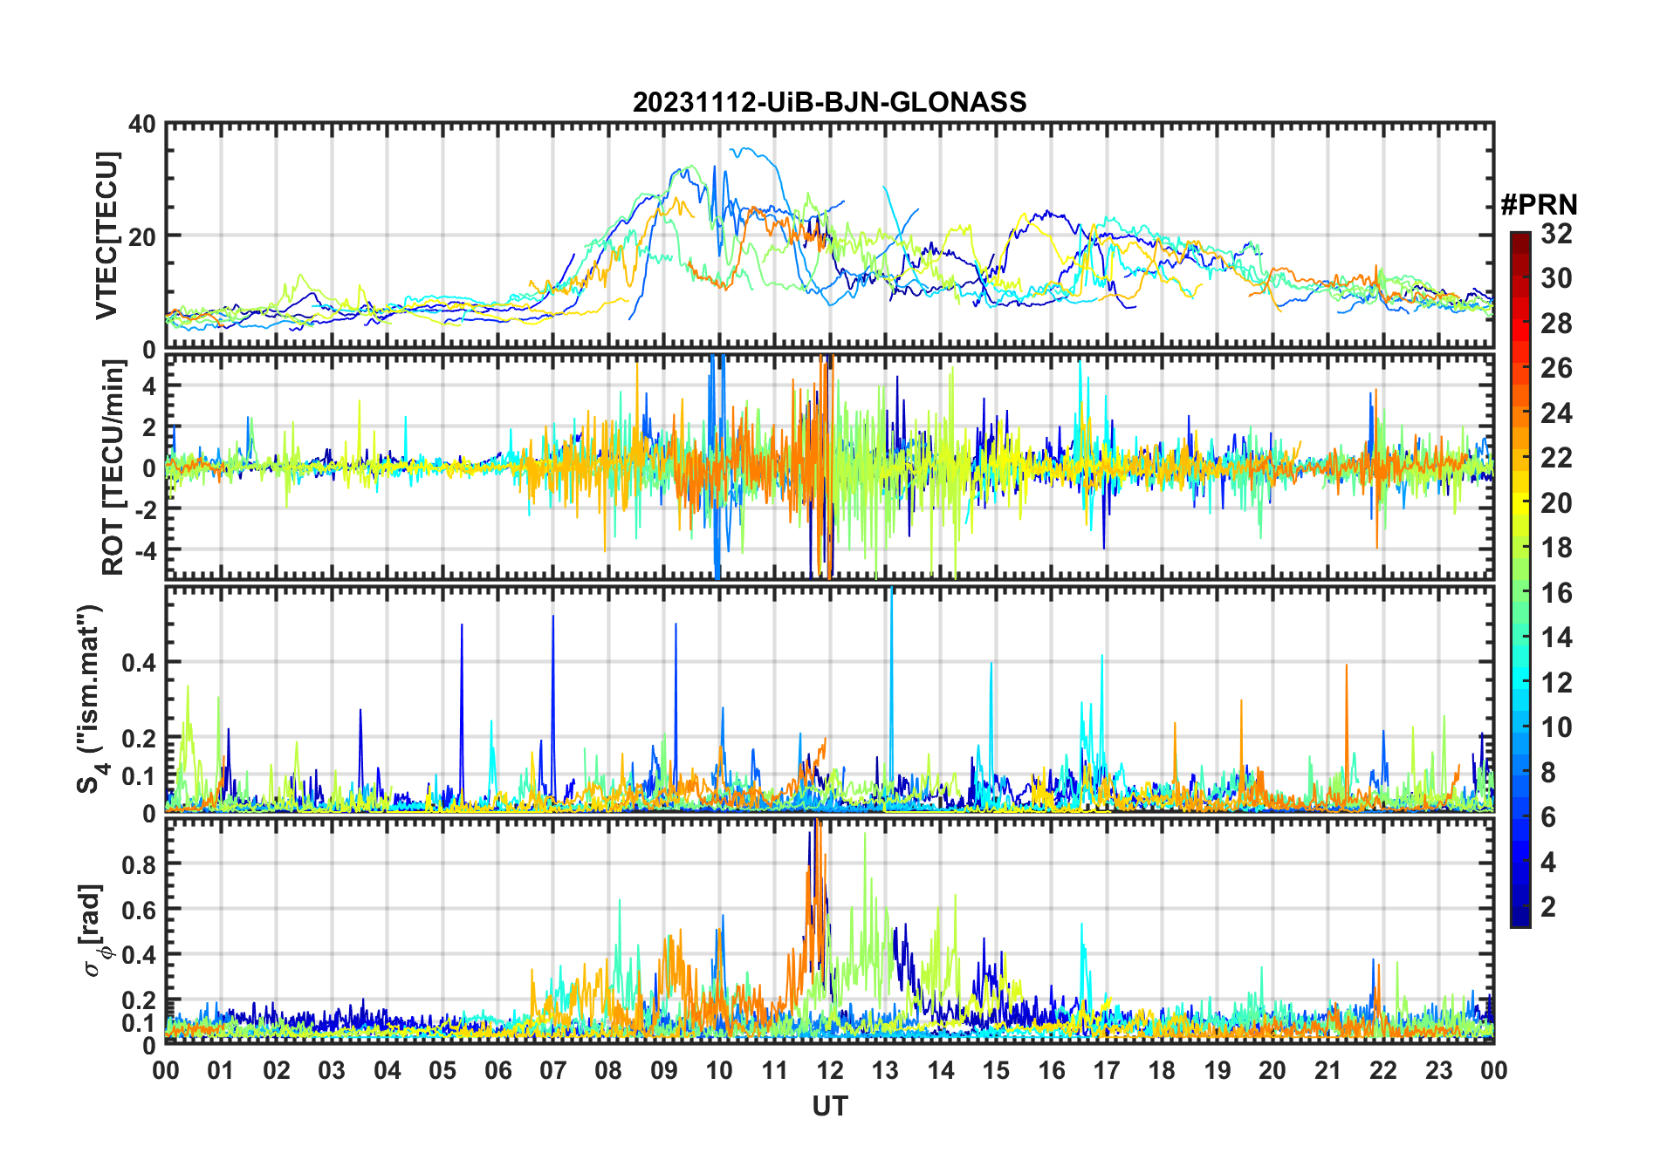The width and height of the screenshot is (1660, 1160).
Task: Click colorbar tick label 22
Action: [1556, 458]
